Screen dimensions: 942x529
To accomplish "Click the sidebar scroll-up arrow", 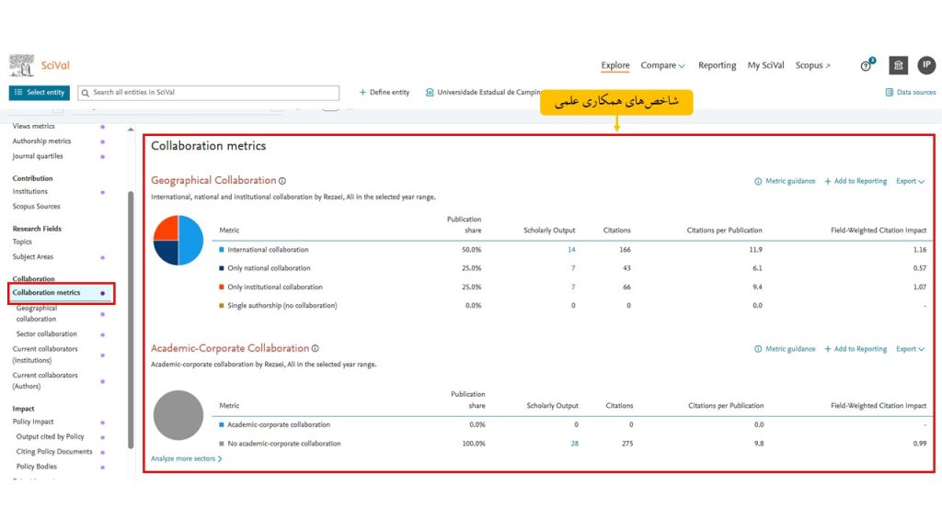I will (131, 129).
